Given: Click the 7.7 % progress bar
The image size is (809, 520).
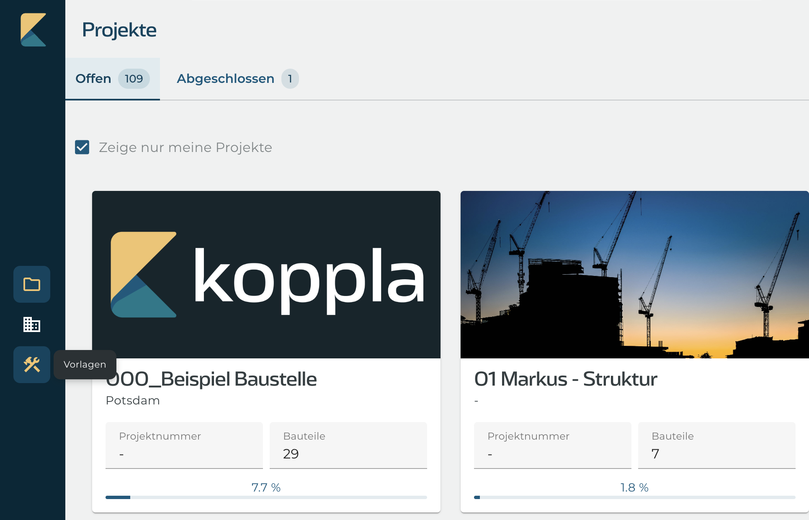Looking at the screenshot, I should pos(266,497).
